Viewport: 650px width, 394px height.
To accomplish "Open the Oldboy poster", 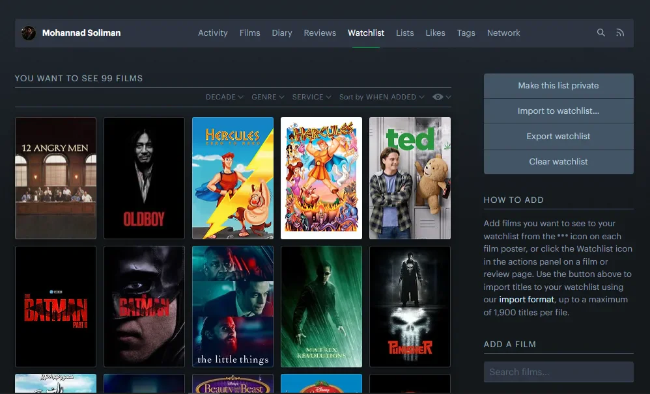I will tap(144, 178).
